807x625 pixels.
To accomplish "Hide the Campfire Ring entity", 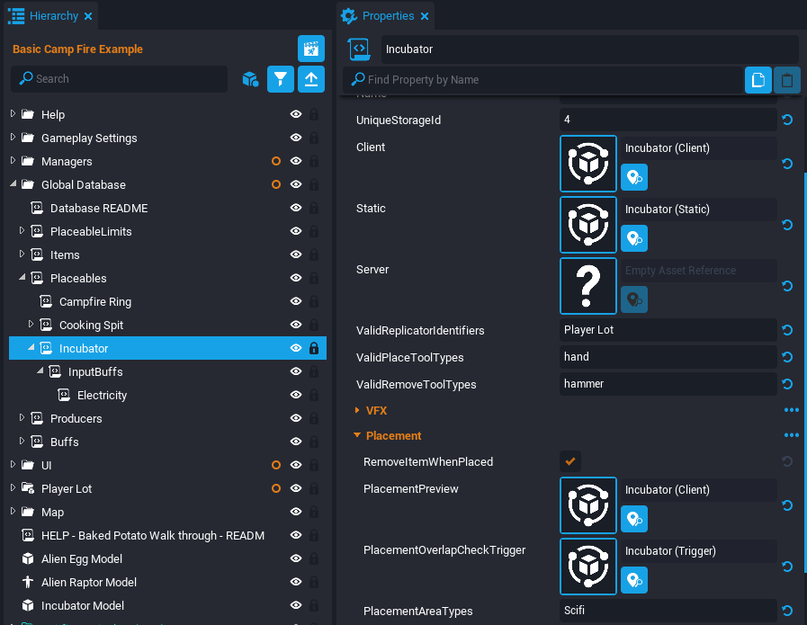I will pos(295,301).
